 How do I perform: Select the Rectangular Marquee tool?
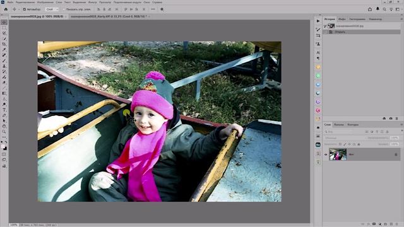(x=4, y=28)
